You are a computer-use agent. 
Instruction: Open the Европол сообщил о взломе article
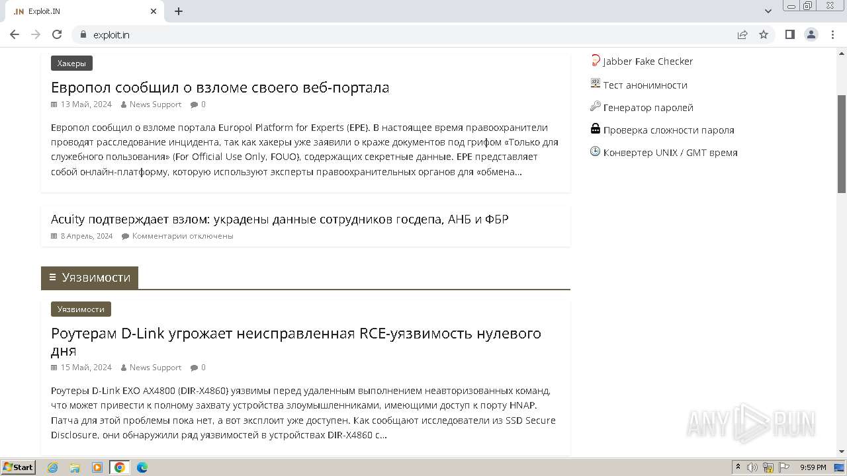tap(220, 87)
